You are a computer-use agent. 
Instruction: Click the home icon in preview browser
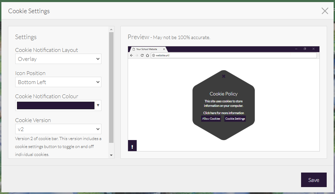(x=147, y=55)
